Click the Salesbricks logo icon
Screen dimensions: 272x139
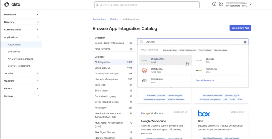(x=144, y=80)
